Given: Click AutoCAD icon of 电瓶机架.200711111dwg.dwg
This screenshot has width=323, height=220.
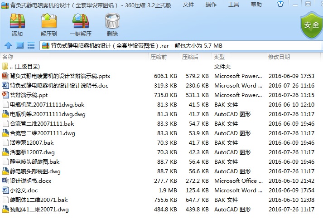Looking at the screenshot, I should (5, 114).
